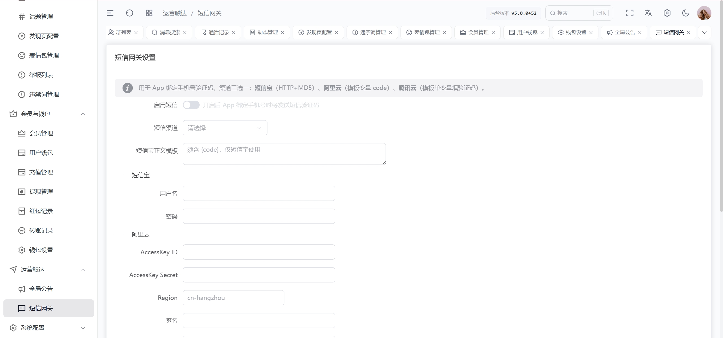Image resolution: width=723 pixels, height=338 pixels.
Task: Close the 表情包管理 tab
Action: pos(445,33)
